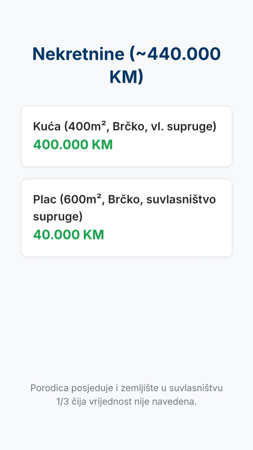The width and height of the screenshot is (253, 450).
Task: Click supruge) on the Plac card's second line
Action: 58,217
